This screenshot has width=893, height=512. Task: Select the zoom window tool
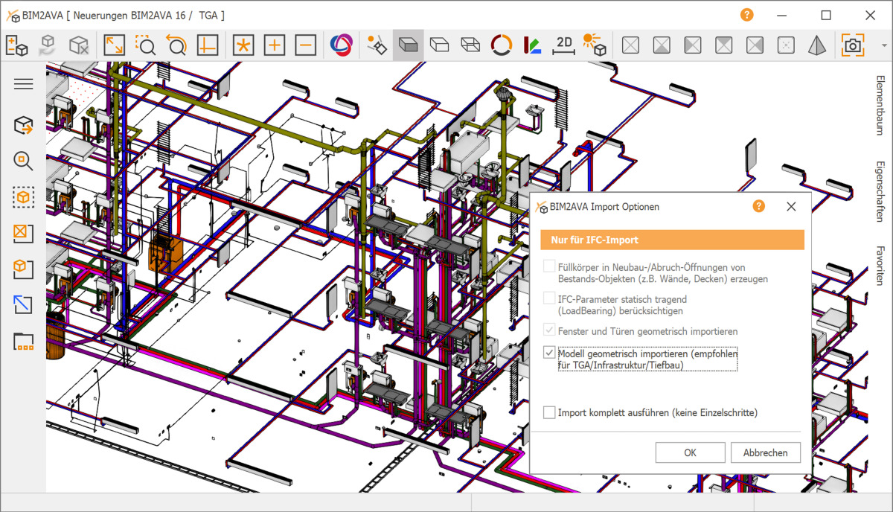pos(145,45)
